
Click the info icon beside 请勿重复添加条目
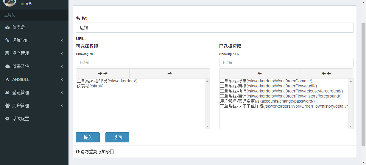[x=78, y=152]
